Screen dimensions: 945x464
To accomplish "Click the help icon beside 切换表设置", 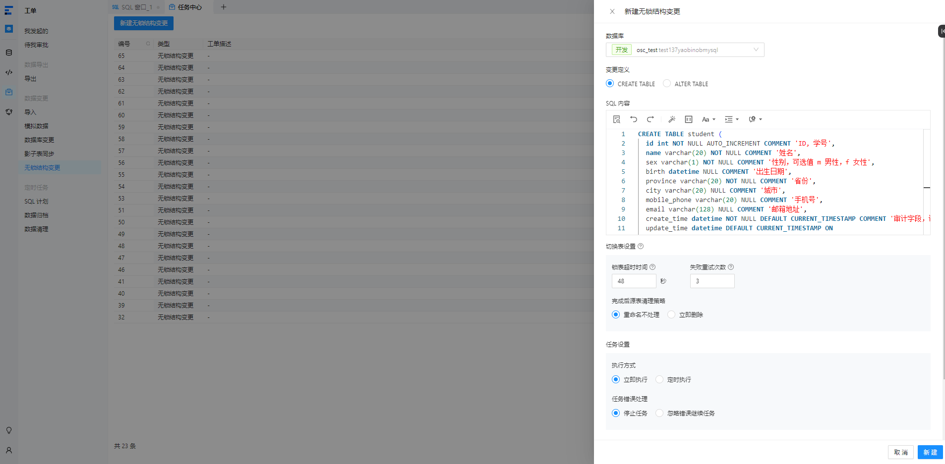I will pos(641,246).
